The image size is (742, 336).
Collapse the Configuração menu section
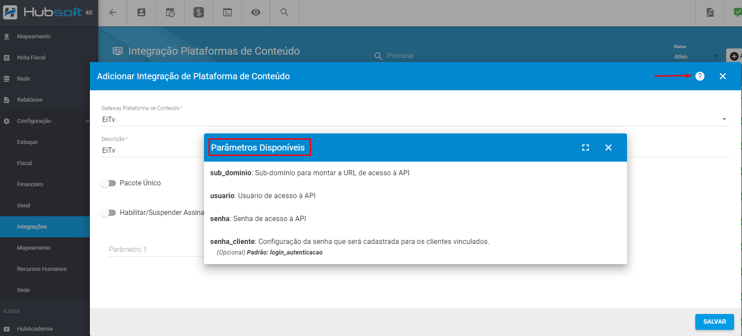45,121
